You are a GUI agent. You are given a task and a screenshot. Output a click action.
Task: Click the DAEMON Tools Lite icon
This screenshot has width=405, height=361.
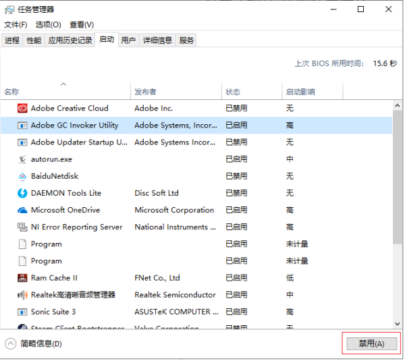click(x=22, y=194)
